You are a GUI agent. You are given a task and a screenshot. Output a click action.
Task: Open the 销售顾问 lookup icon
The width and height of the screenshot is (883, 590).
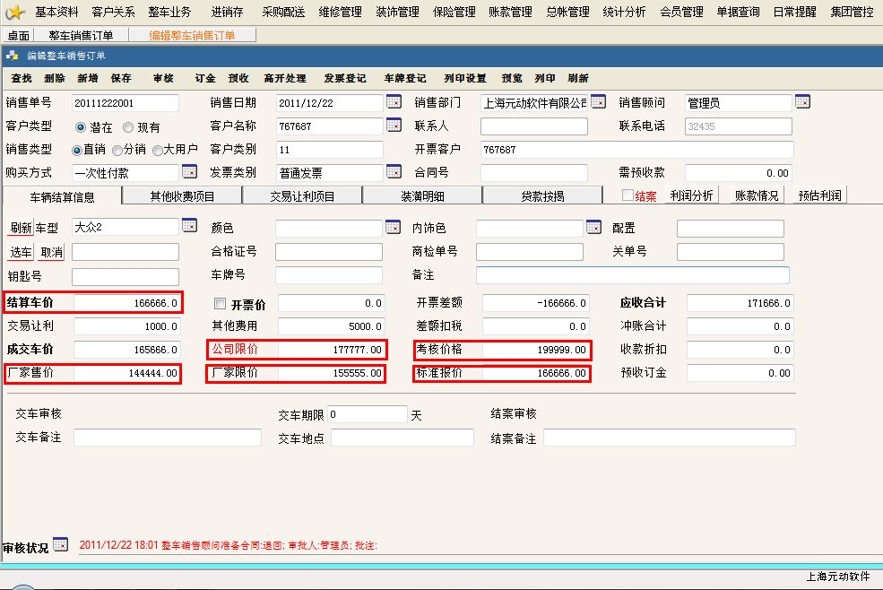point(802,101)
